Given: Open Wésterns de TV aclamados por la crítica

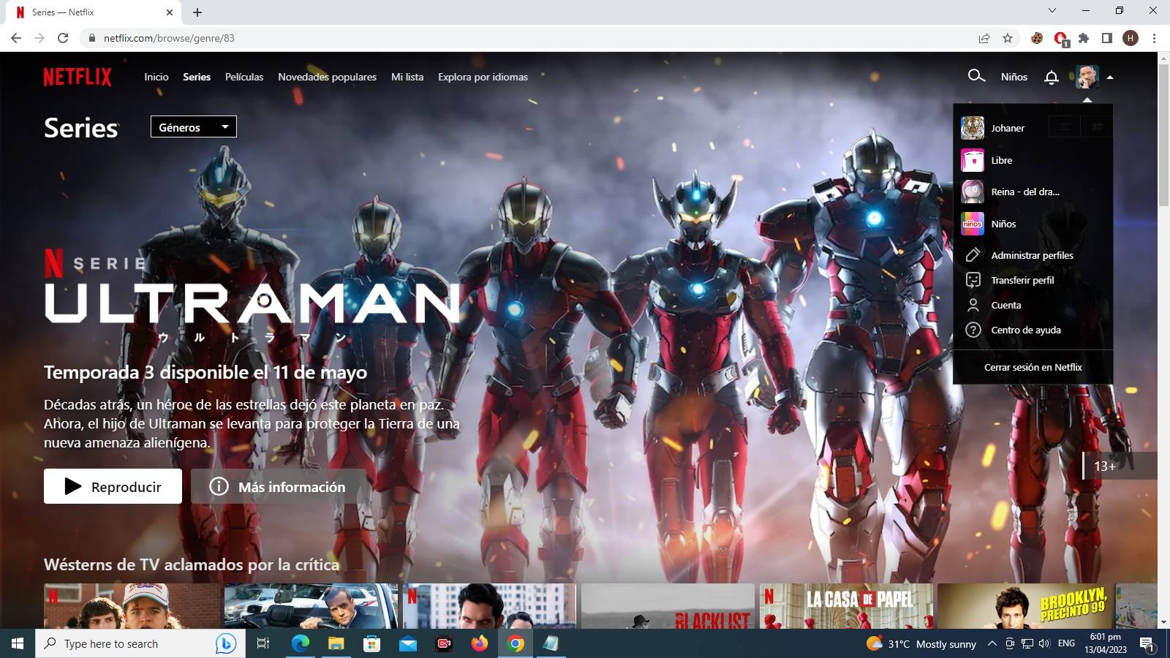Looking at the screenshot, I should pos(192,564).
